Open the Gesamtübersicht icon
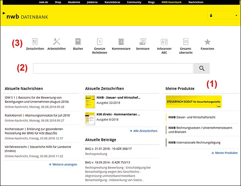Image resolution: width=241 pixels, height=186 pixels. click(x=186, y=42)
